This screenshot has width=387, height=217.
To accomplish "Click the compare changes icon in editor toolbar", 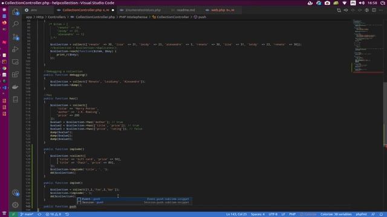I will (339, 10).
